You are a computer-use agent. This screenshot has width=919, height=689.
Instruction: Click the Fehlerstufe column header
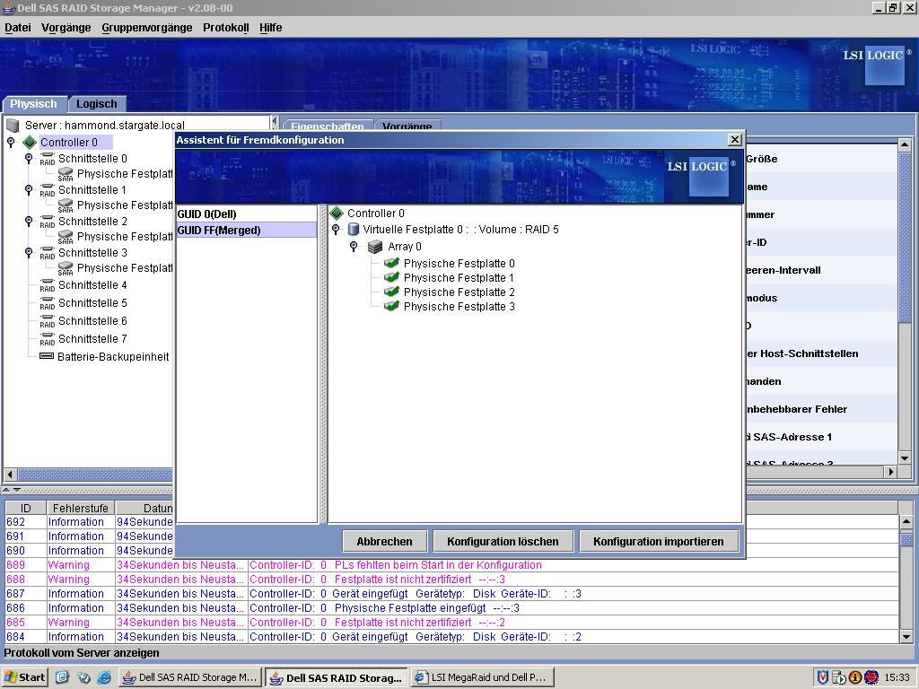(x=80, y=508)
